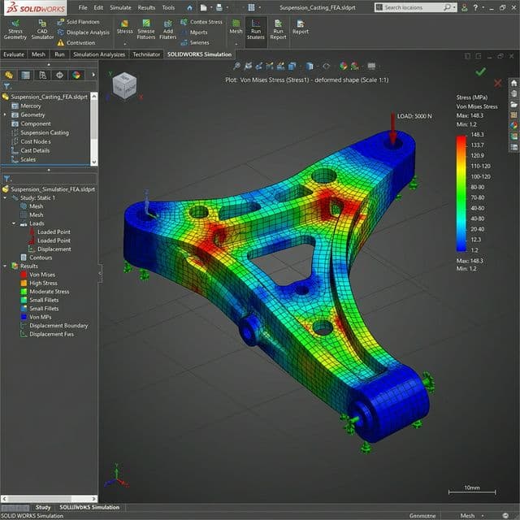Select Displacement Boundary result
The width and height of the screenshot is (520, 520).
pyautogui.click(x=58, y=326)
